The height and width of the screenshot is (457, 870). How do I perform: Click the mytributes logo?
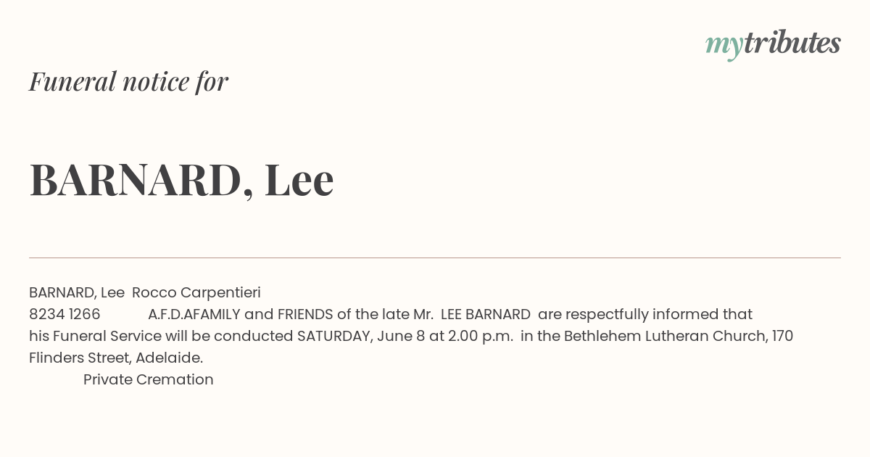pyautogui.click(x=773, y=45)
